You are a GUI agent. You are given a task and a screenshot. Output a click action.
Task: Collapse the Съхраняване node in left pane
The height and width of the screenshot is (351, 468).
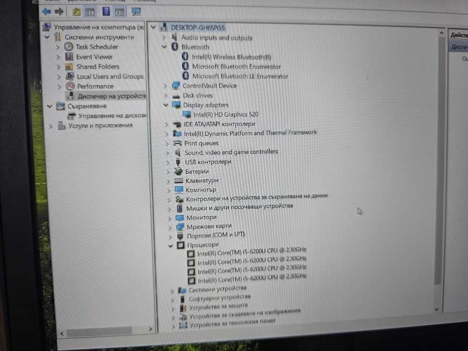[x=50, y=106]
